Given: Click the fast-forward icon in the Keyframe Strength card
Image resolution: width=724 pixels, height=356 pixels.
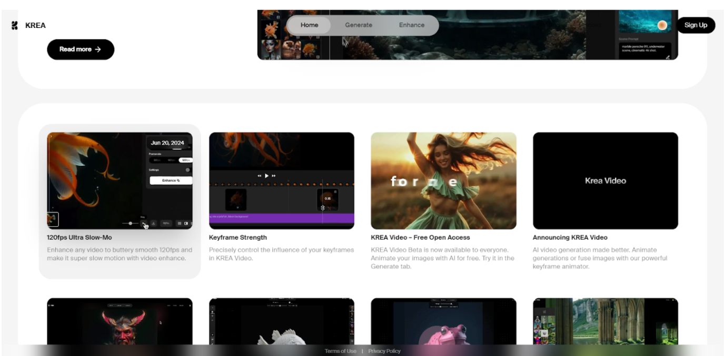Looking at the screenshot, I should click(x=274, y=176).
